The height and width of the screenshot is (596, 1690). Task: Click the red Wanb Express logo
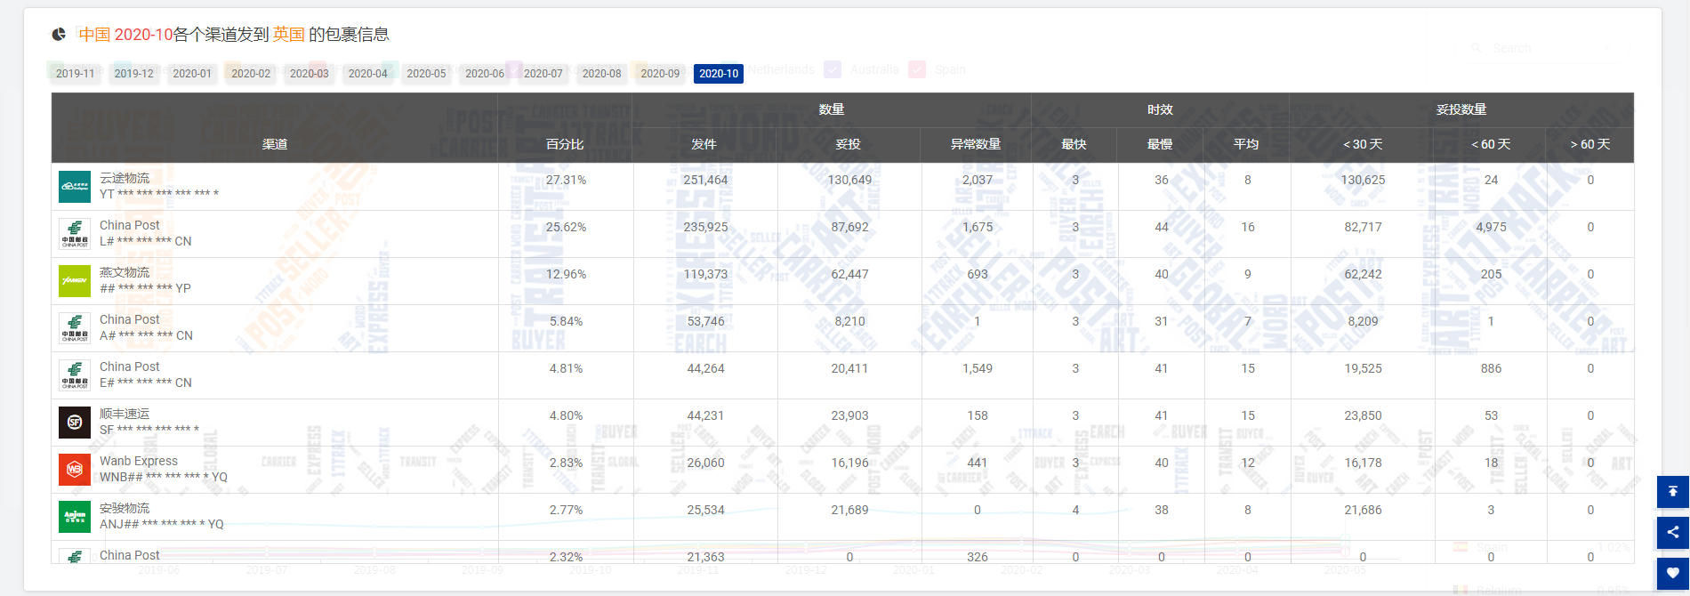pyautogui.click(x=75, y=470)
